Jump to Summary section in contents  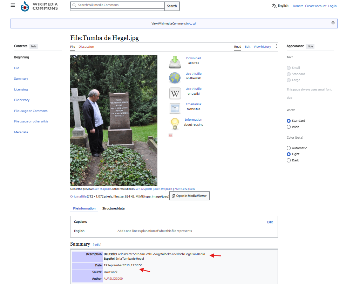[21, 79]
